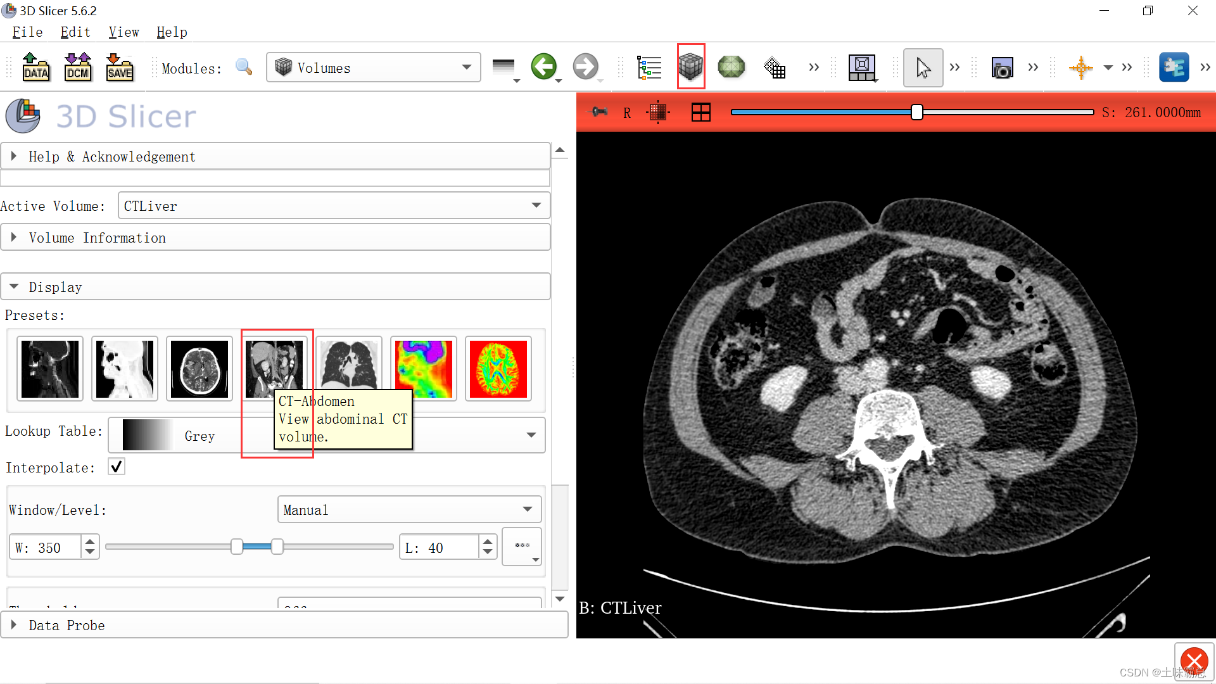Select the CT-Abdomen preset thumbnail

[x=274, y=369]
